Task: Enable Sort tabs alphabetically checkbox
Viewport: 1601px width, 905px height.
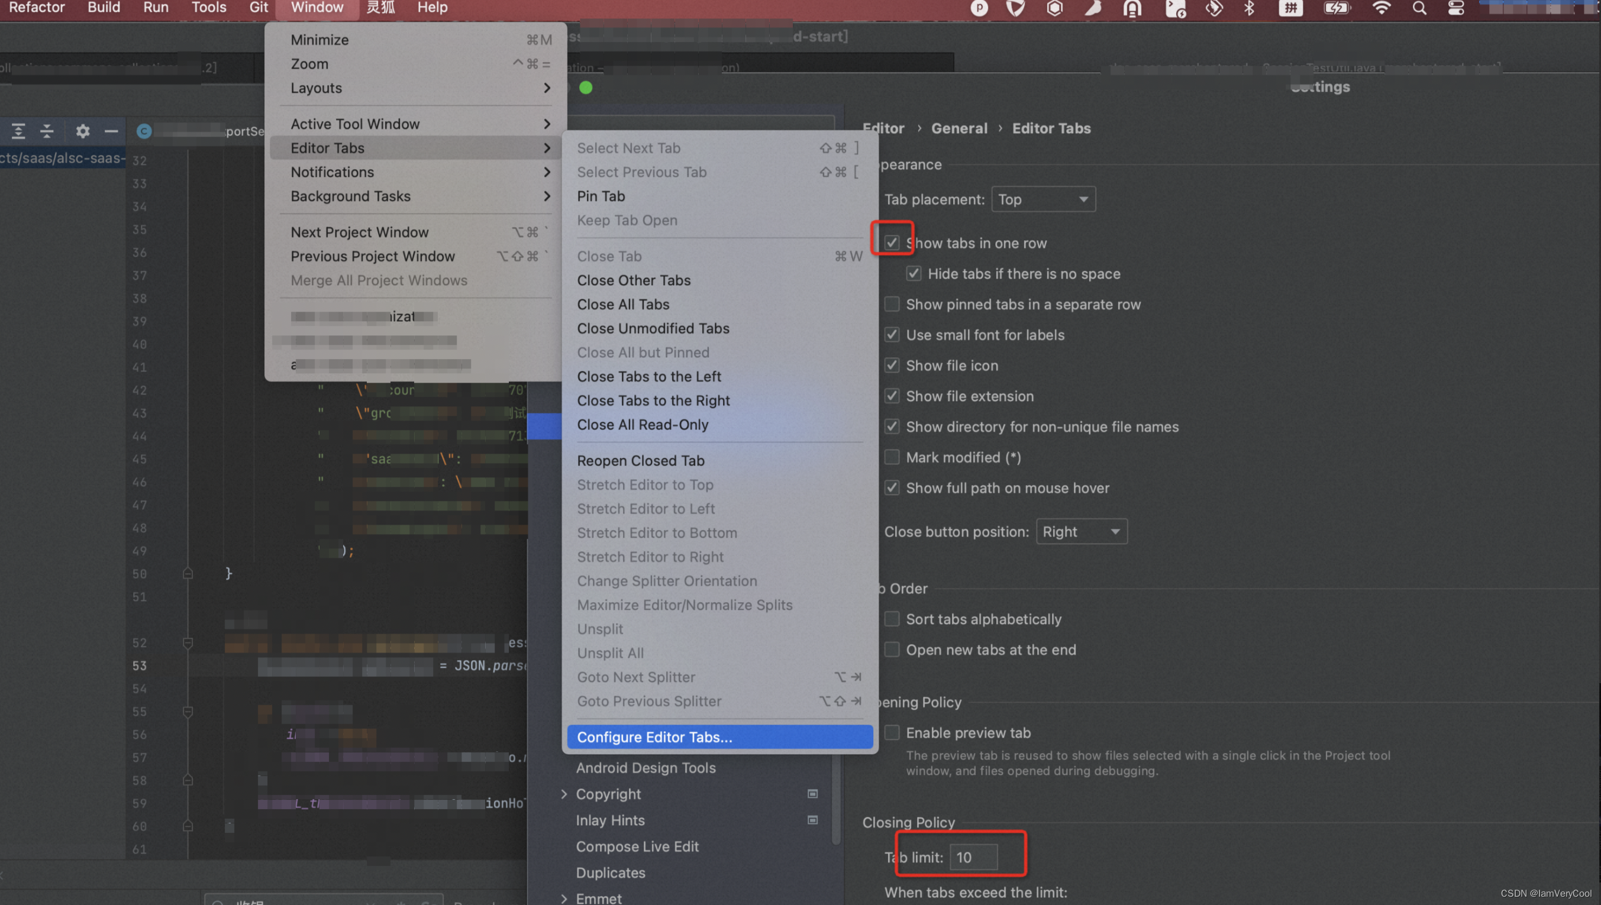Action: pos(892,618)
